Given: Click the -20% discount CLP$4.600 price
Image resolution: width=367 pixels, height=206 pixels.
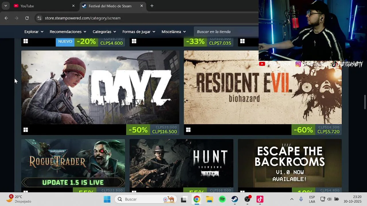Looking at the screenshot, I should tap(100, 42).
